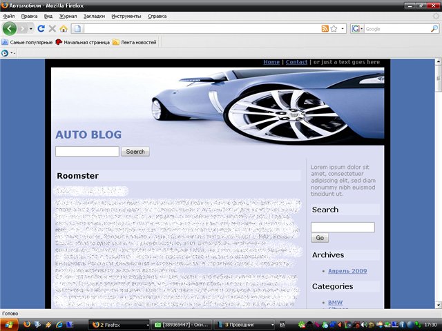Open the Лента новостей feed bookmark
This screenshot has width=442, height=331.
point(134,42)
